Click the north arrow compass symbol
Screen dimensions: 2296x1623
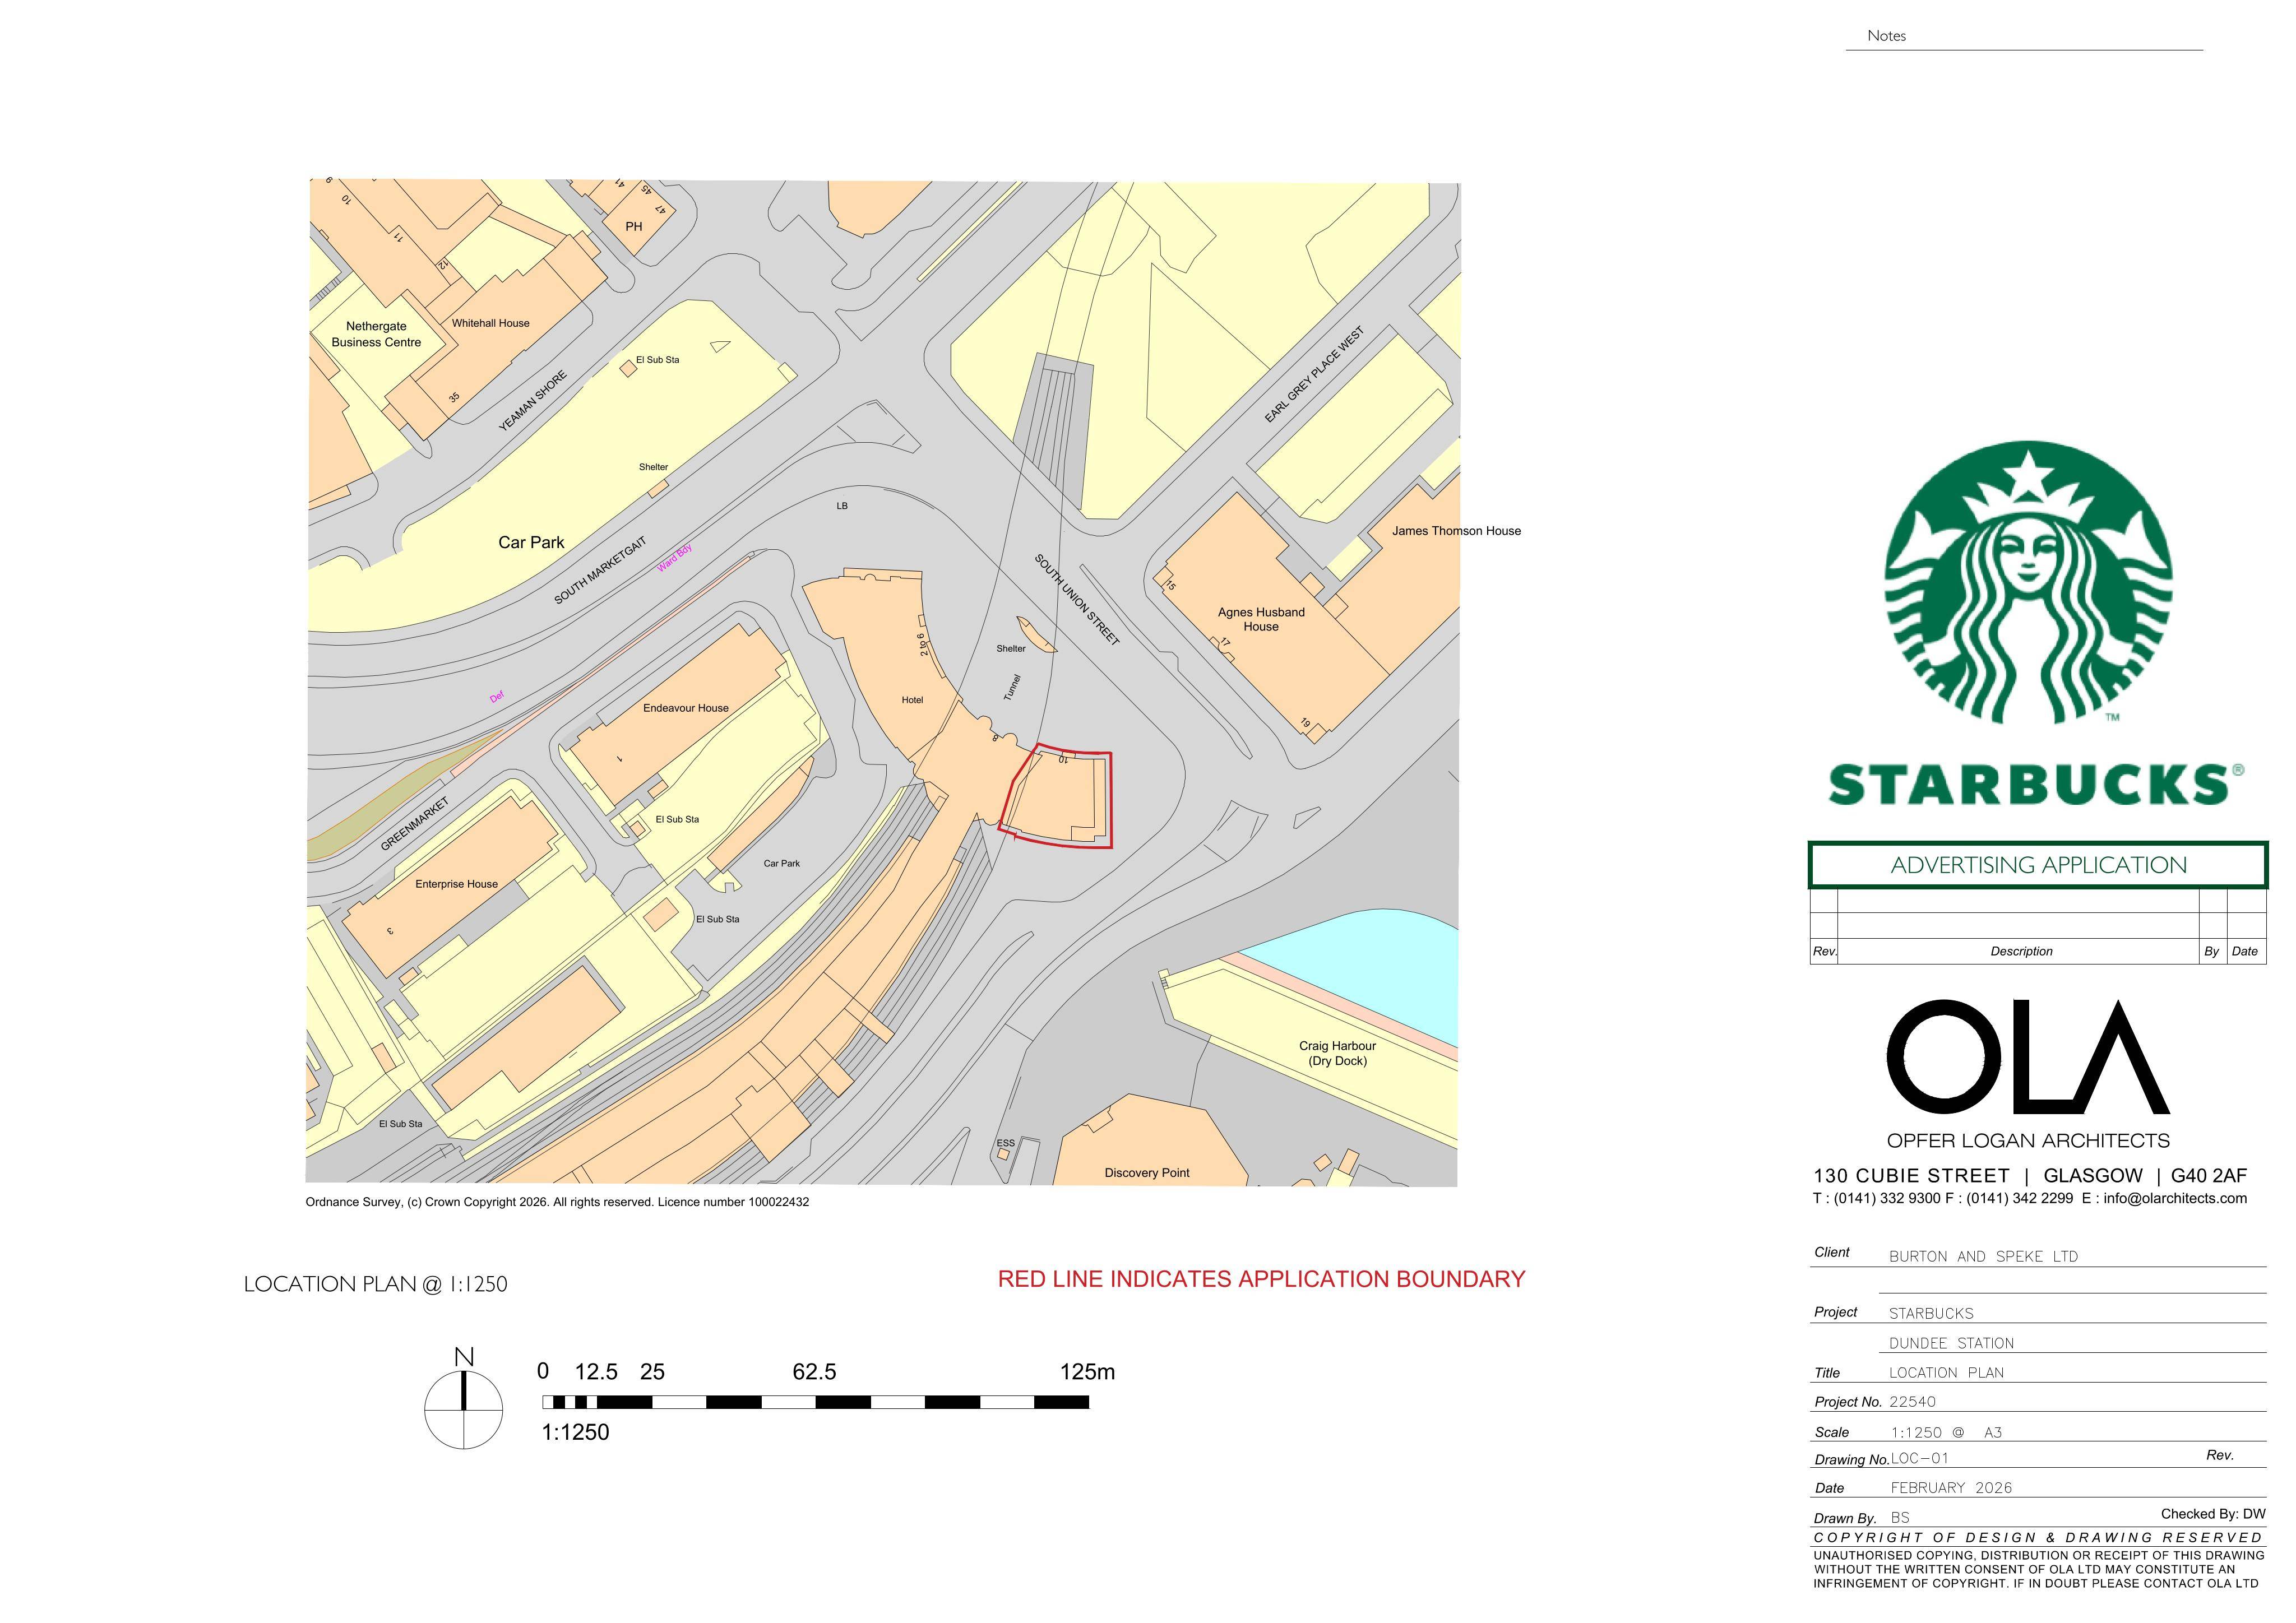(464, 1399)
